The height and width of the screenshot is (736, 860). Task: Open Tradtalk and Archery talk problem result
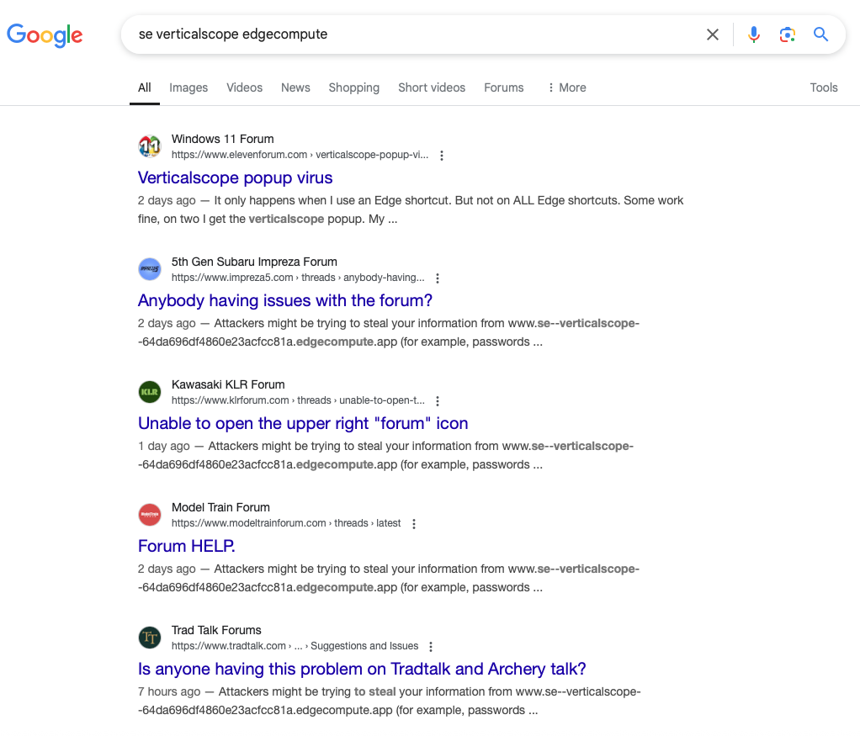[x=362, y=669]
